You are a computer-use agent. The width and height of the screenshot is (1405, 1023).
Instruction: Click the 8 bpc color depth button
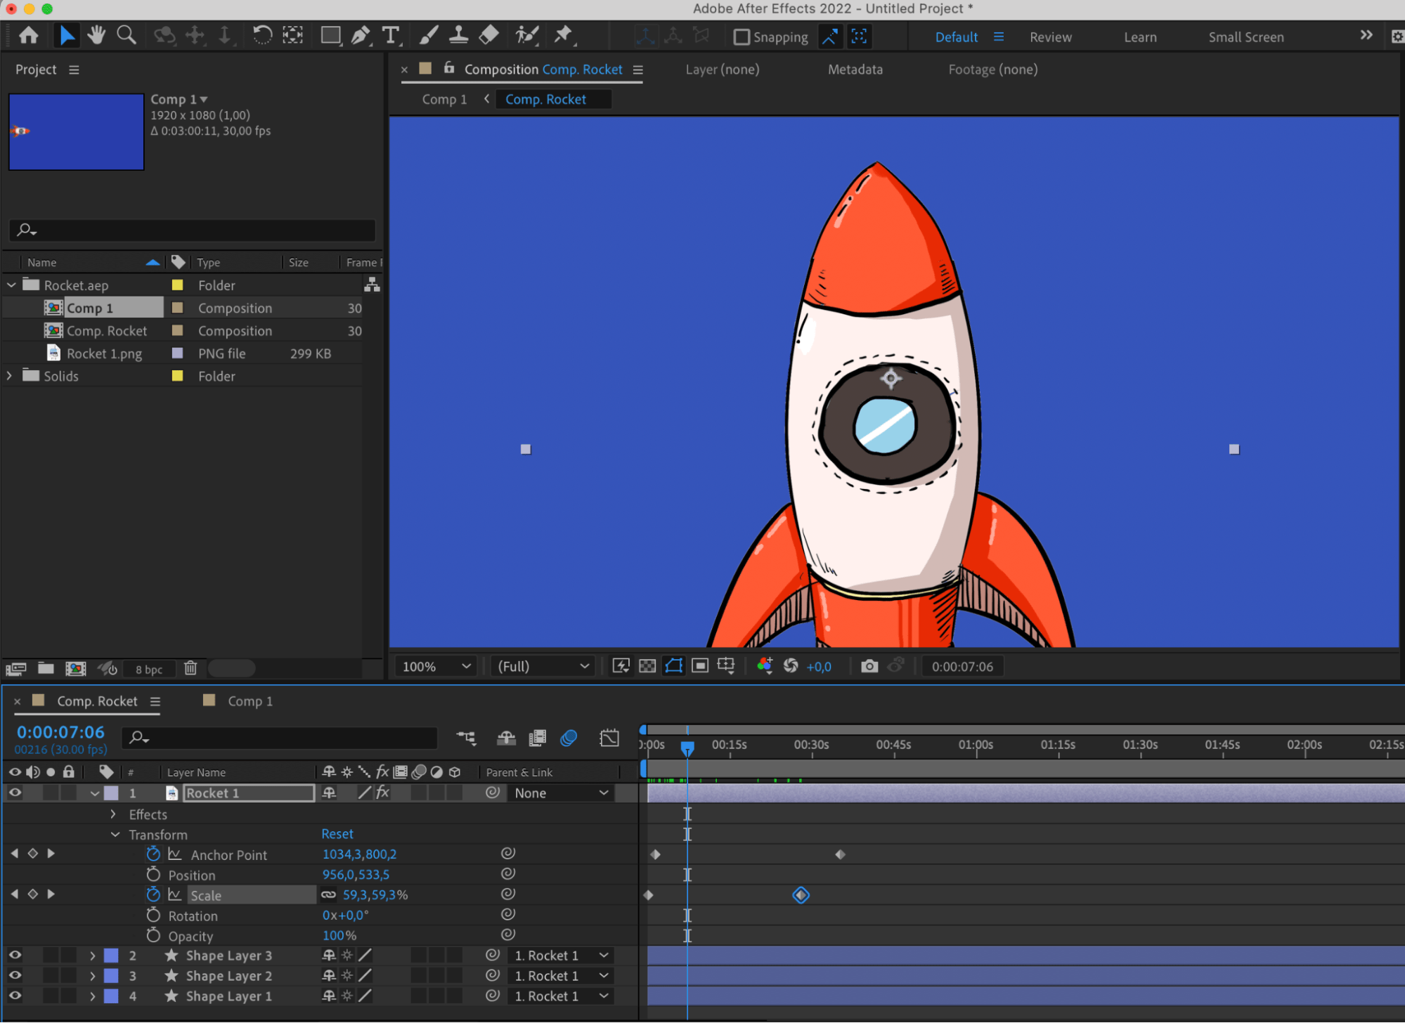(x=149, y=669)
